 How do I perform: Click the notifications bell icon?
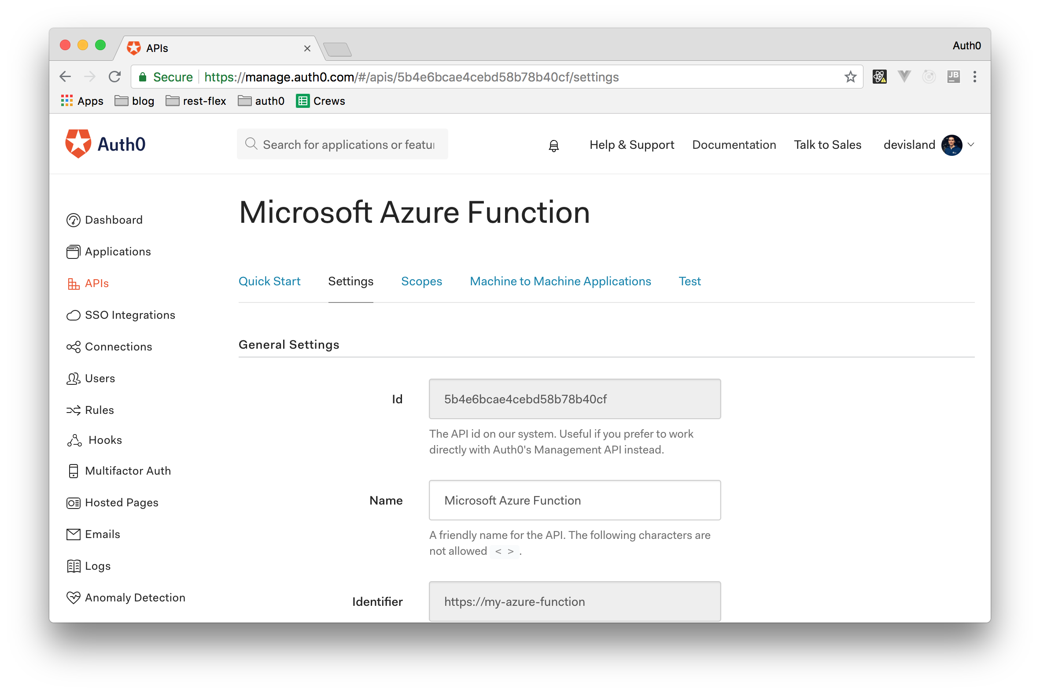coord(553,145)
